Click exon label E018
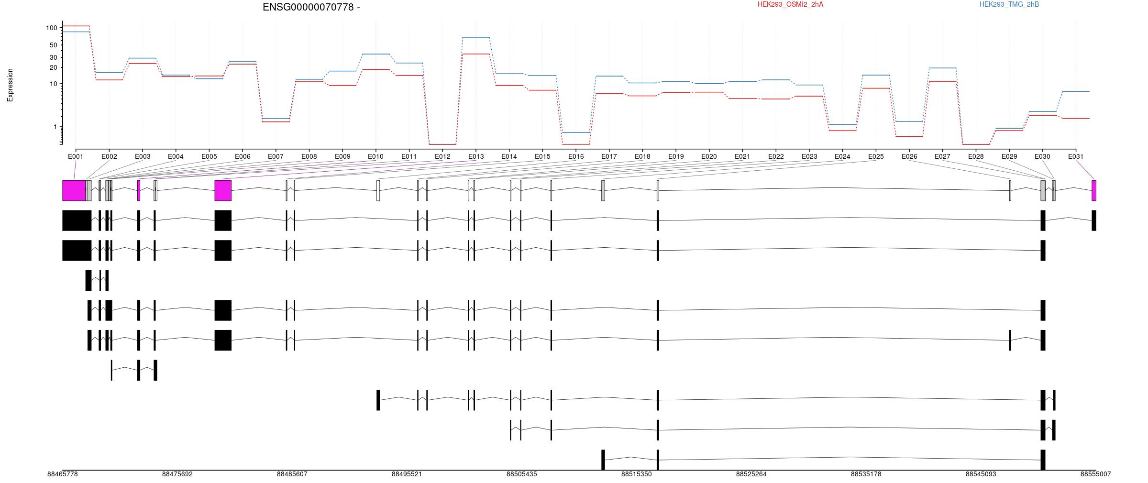 click(x=642, y=156)
